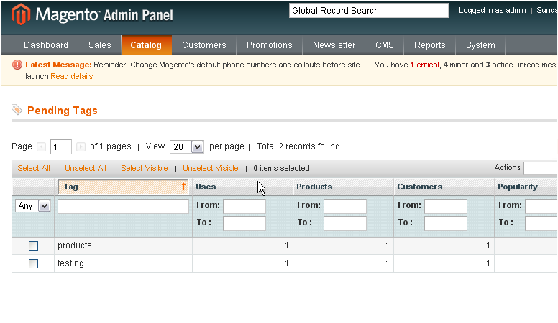Click Logged in as admin text
This screenshot has width=558, height=323.
tap(492, 10)
